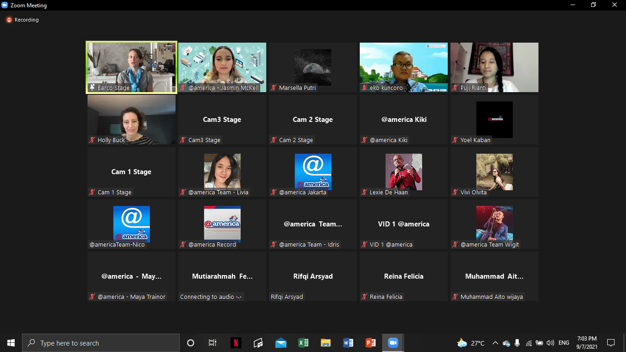The width and height of the screenshot is (626, 352).
Task: Click the Cortana circle icon
Action: pyautogui.click(x=191, y=343)
